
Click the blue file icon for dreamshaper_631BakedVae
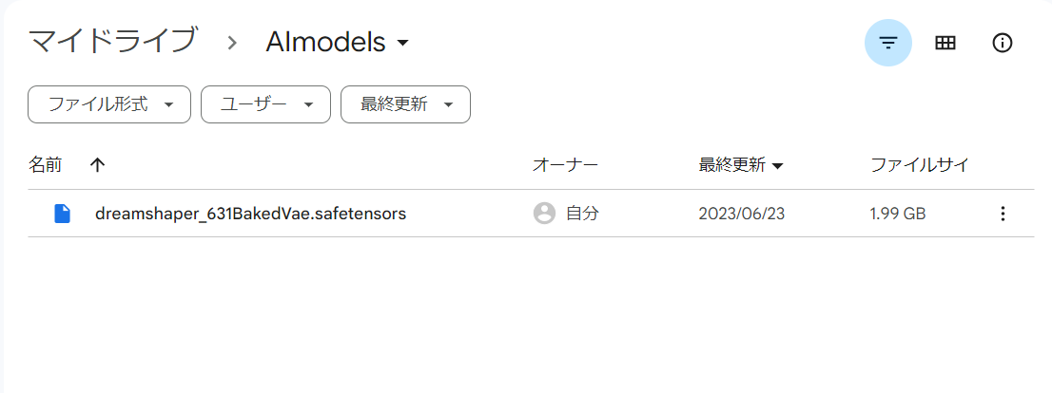pyautogui.click(x=63, y=214)
